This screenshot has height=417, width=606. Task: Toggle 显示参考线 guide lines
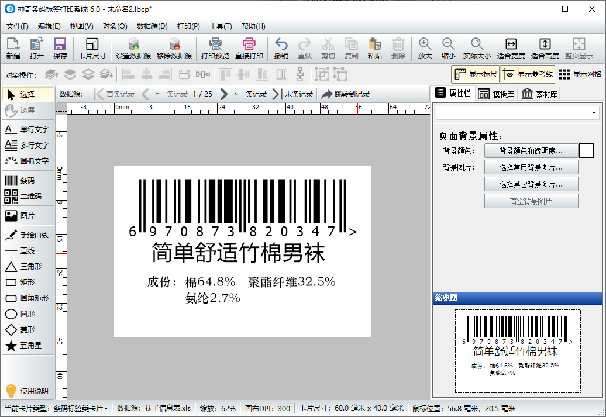[x=528, y=74]
